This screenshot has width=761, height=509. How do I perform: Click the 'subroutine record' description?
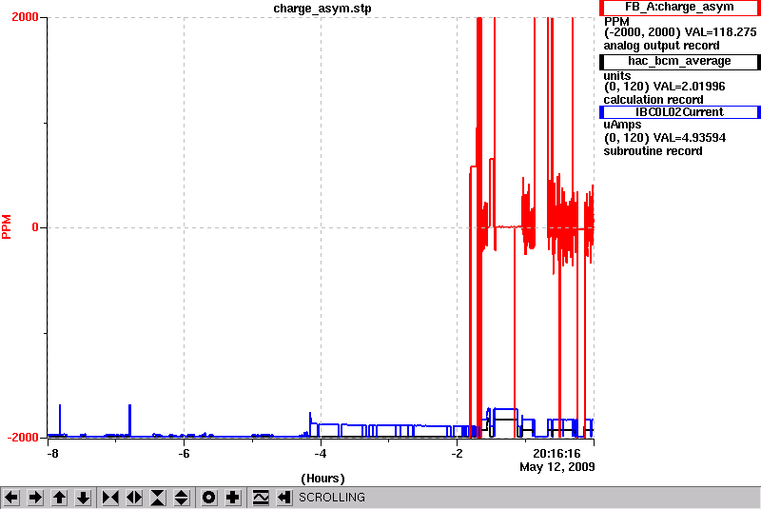coord(653,151)
